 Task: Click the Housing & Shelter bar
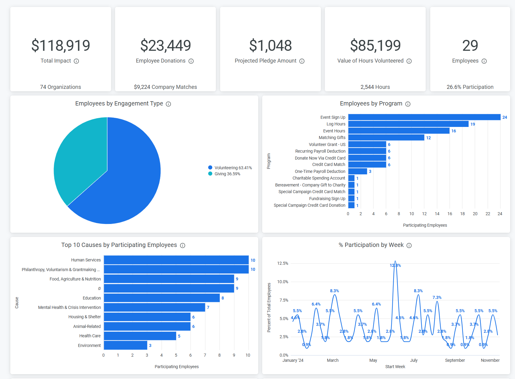(147, 317)
